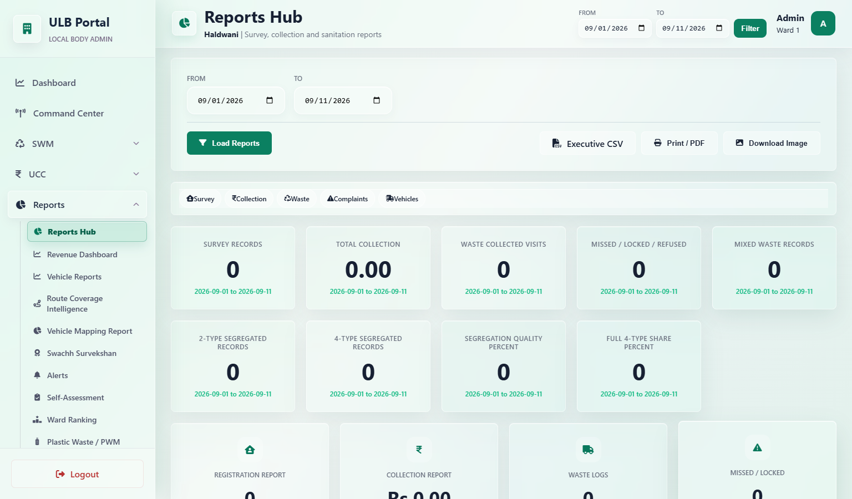Click the Command Center antenna icon
The width and height of the screenshot is (852, 499).
point(21,113)
